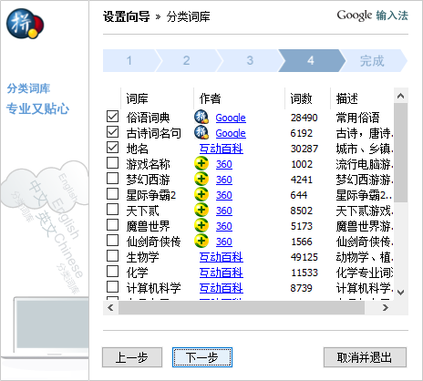Uncheck the 俗语词典 dictionary checkbox
This screenshot has width=423, height=381.
coord(112,116)
